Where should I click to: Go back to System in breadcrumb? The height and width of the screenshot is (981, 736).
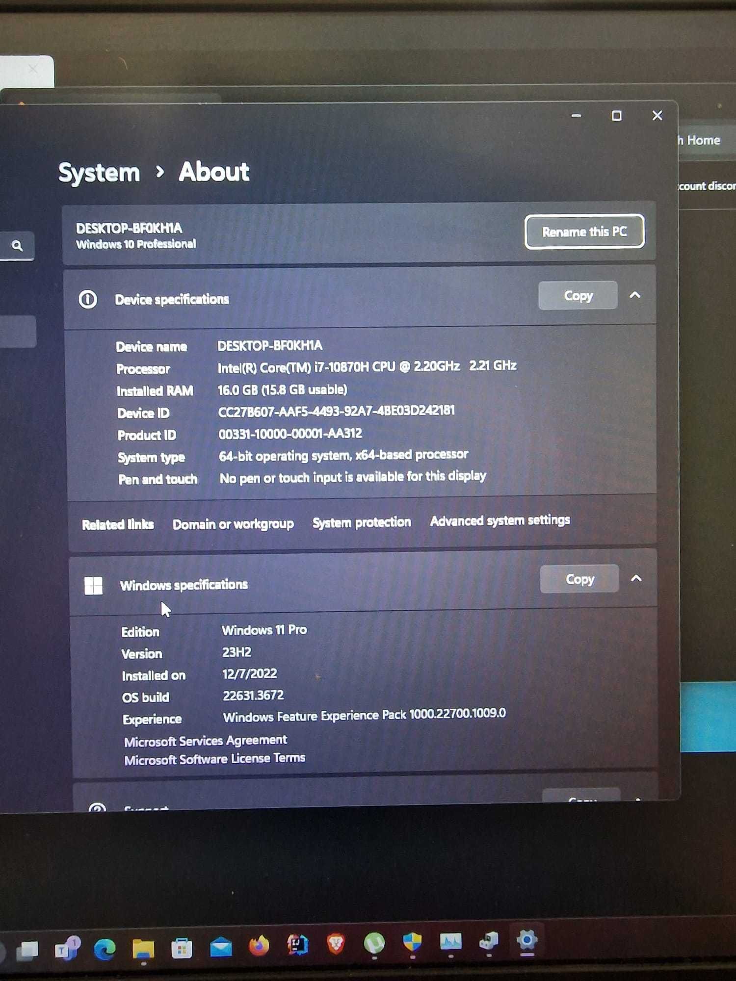99,173
